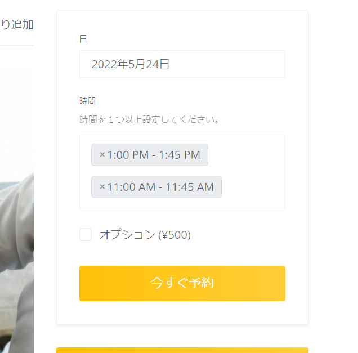Select the 1:00 PM - 1:45 PM tag
The image size is (358, 353).
point(154,155)
